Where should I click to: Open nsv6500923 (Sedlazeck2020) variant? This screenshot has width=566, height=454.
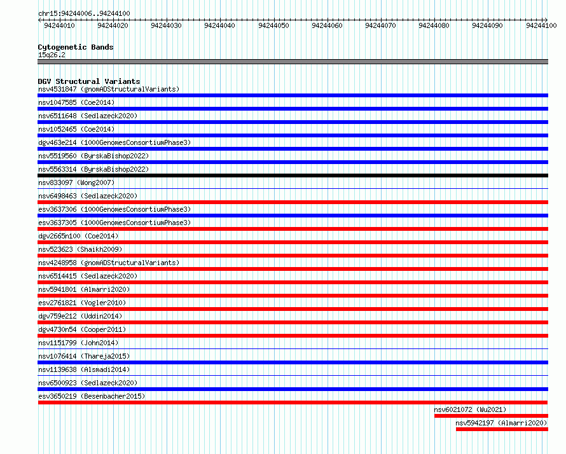click(88, 383)
